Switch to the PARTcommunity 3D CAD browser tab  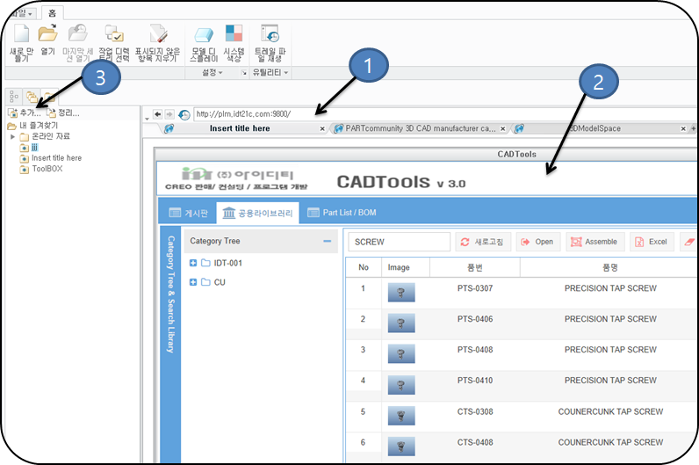click(x=421, y=128)
